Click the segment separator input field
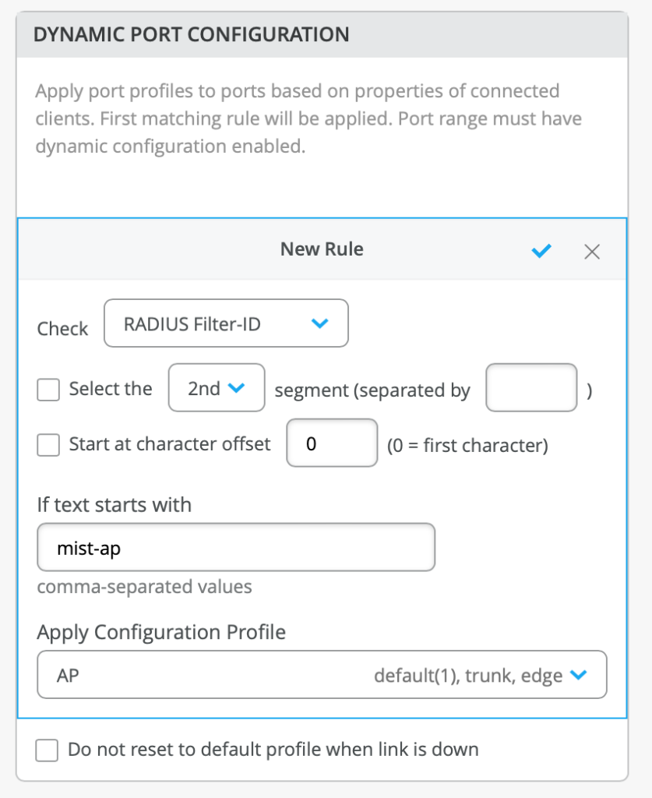 click(x=531, y=387)
